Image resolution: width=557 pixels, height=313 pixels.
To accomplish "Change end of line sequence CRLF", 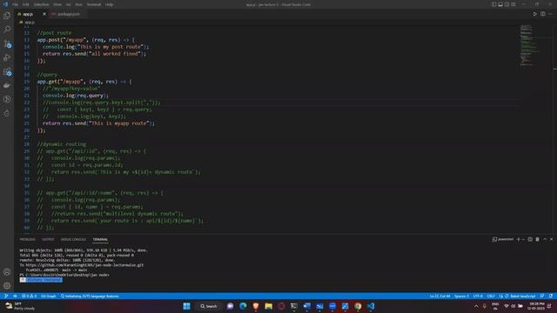I will tap(491, 296).
